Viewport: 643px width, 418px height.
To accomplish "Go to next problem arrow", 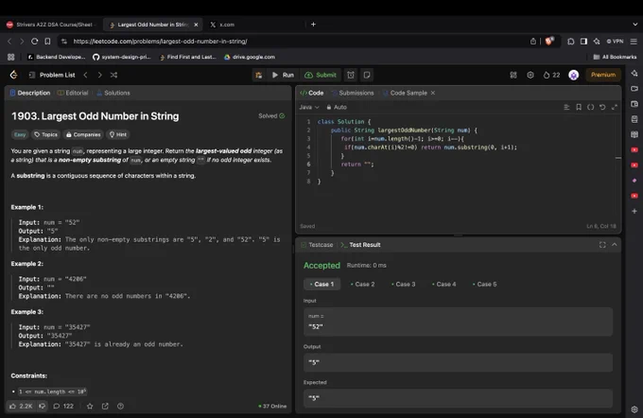I will click(x=99, y=75).
